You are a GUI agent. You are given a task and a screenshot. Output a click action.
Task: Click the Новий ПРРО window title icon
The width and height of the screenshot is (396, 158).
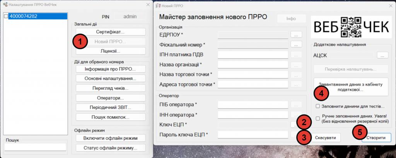(x=158, y=5)
